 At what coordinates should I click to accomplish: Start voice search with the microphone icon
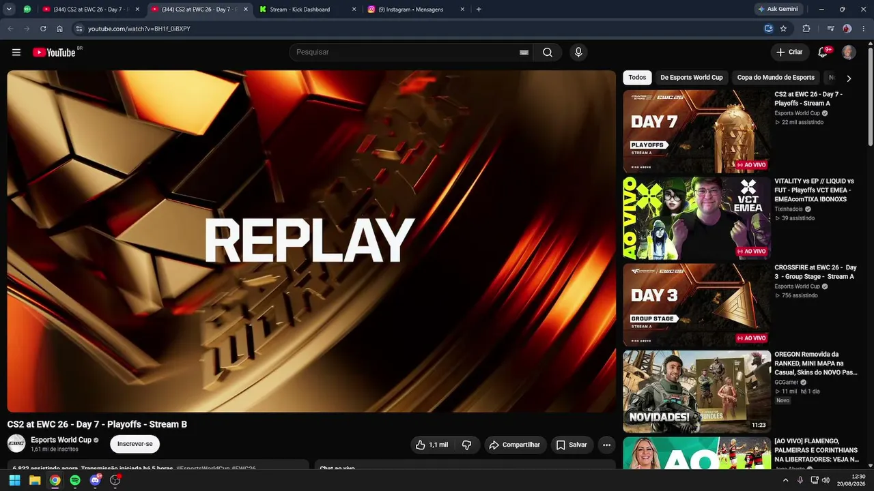pyautogui.click(x=578, y=53)
